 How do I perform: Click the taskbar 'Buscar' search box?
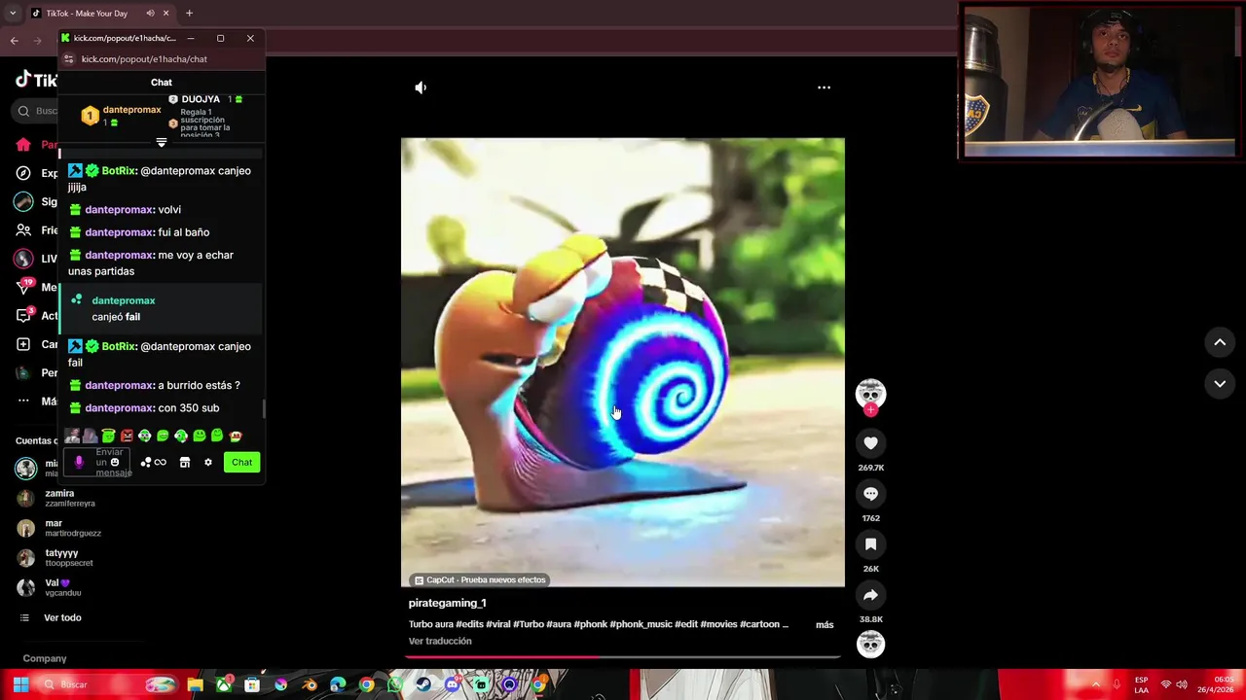pyautogui.click(x=107, y=684)
